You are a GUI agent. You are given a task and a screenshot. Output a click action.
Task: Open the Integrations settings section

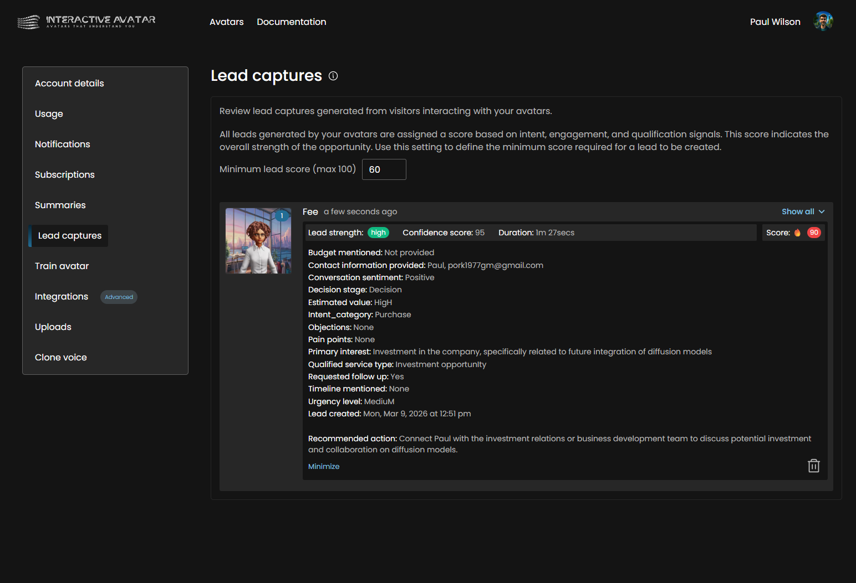click(x=61, y=296)
